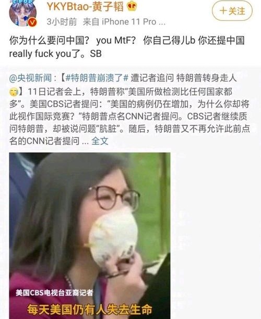Click the 3小时前 timestamp
The image size is (261, 319).
(62, 22)
